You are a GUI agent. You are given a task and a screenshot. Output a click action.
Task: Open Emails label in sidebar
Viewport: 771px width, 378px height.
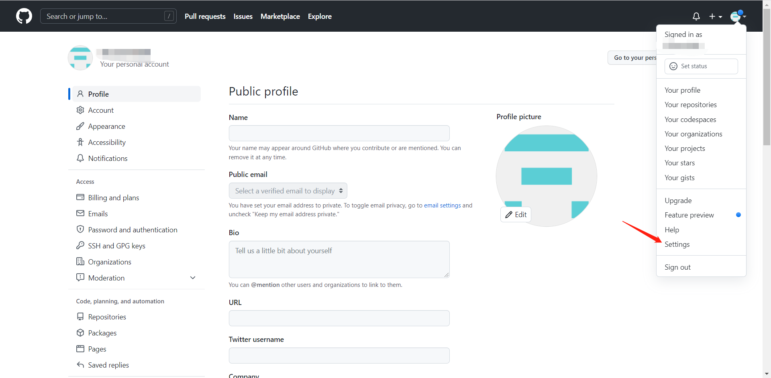98,214
